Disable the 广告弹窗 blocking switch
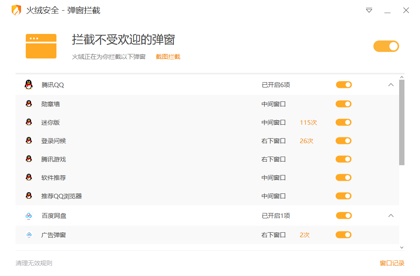The width and height of the screenshot is (420, 276). (x=344, y=235)
